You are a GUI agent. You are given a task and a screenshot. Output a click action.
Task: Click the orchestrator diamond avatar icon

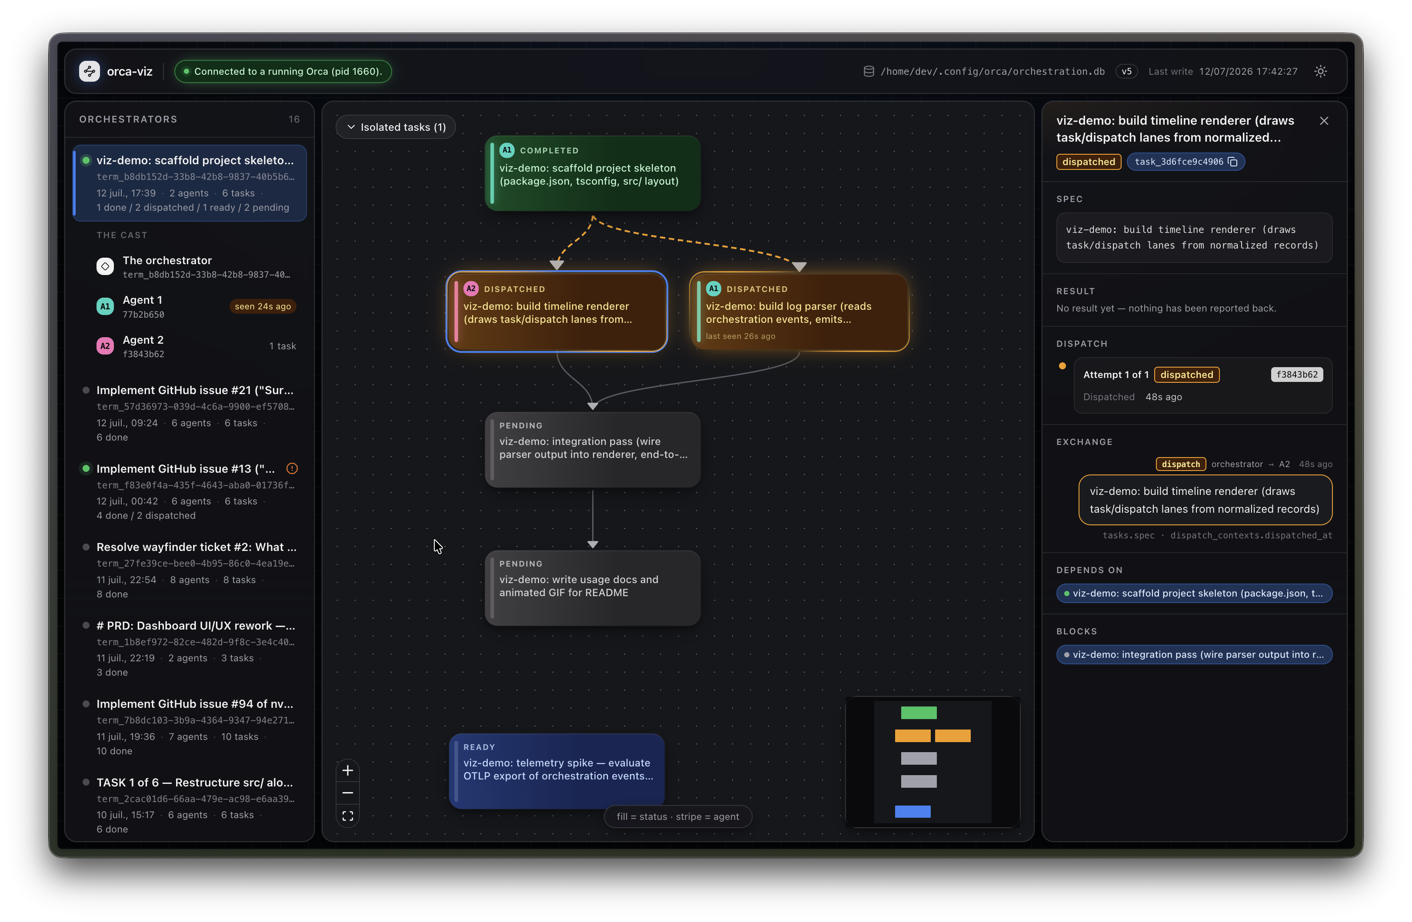pos(105,266)
